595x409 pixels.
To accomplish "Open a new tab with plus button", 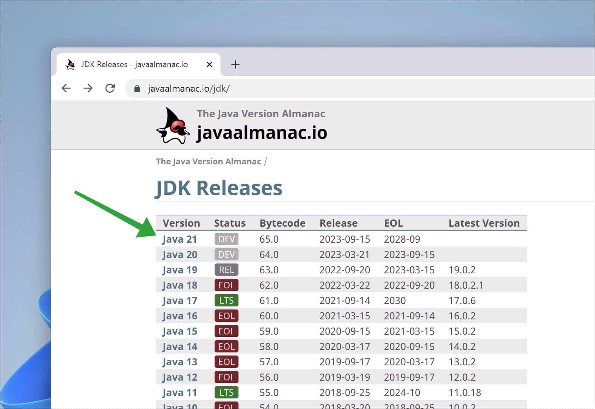I will pos(235,64).
